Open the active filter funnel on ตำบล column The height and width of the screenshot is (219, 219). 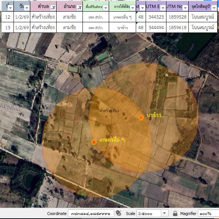tap(53, 8)
